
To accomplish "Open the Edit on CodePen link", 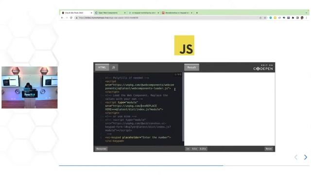I will click(263, 68).
